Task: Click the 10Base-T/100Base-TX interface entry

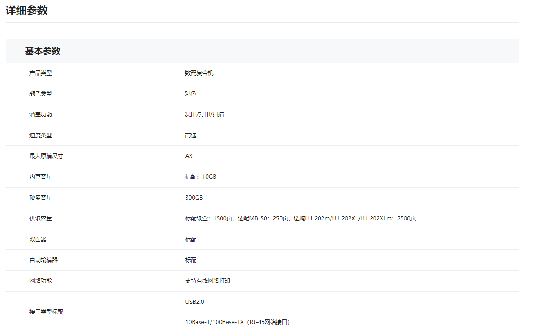Action: tap(237, 322)
